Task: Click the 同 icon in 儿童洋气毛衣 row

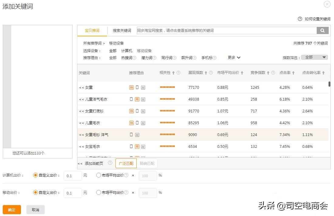Action: (x=137, y=99)
